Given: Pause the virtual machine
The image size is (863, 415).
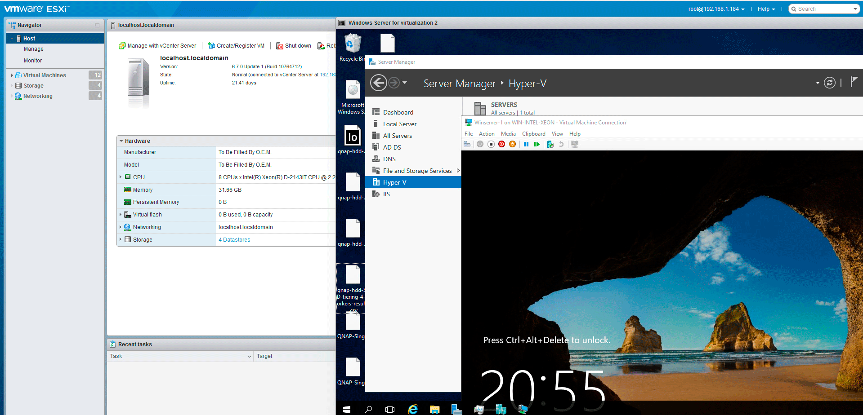Looking at the screenshot, I should pos(526,144).
